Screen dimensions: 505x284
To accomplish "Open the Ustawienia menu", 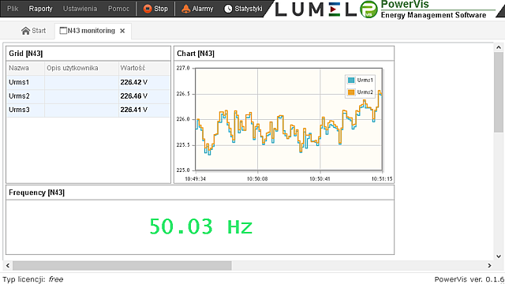I will pyautogui.click(x=80, y=9).
